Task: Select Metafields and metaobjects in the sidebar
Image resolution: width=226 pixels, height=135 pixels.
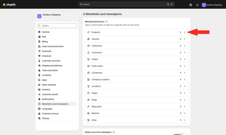Action: (x=57, y=104)
